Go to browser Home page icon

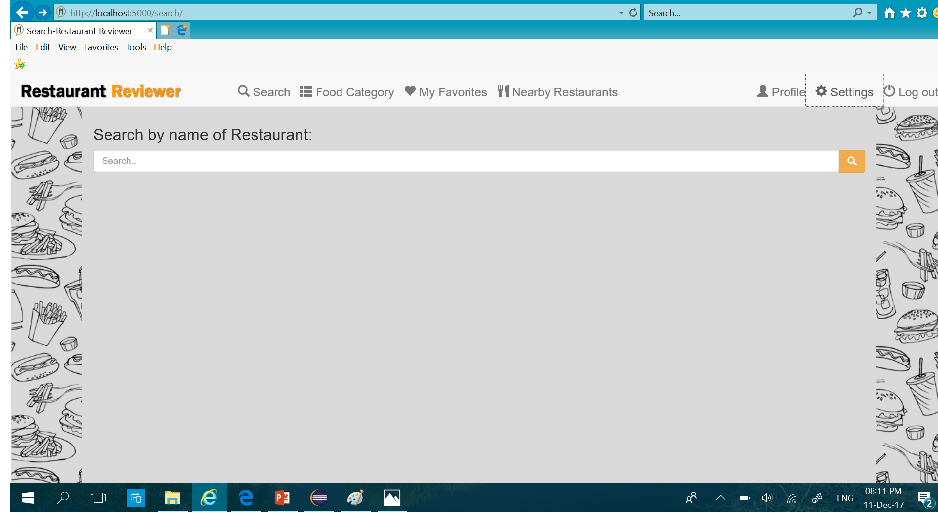tap(889, 13)
